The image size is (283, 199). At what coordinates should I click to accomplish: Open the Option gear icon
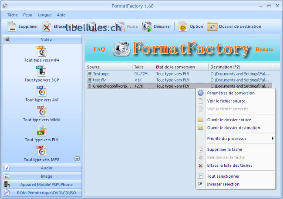tap(183, 27)
